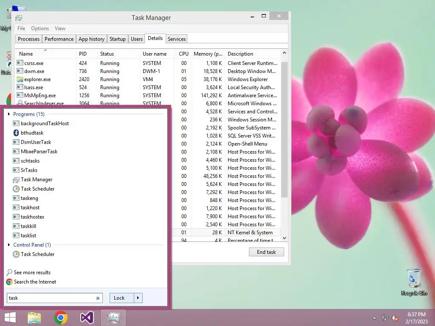Select MsMpEng.exe process row
The height and width of the screenshot is (326, 435).
148,96
